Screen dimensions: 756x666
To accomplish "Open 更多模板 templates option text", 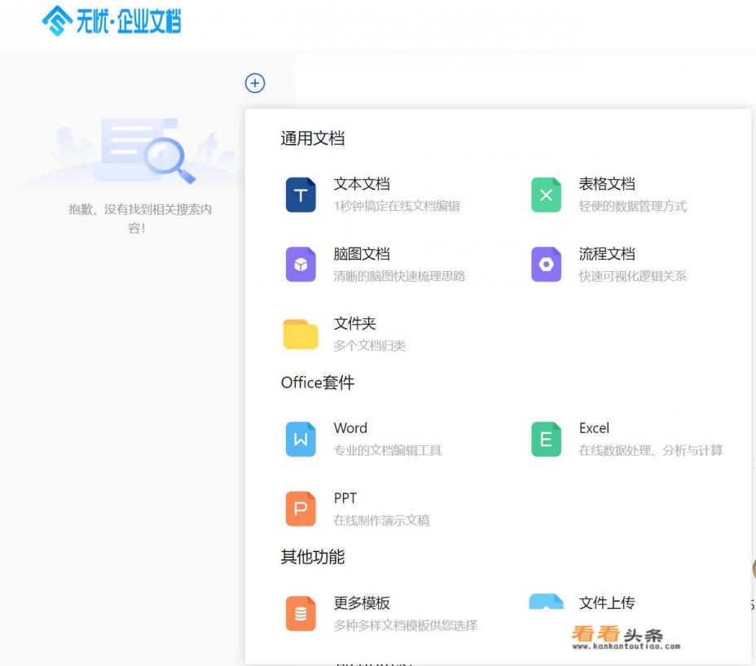I will tap(362, 603).
